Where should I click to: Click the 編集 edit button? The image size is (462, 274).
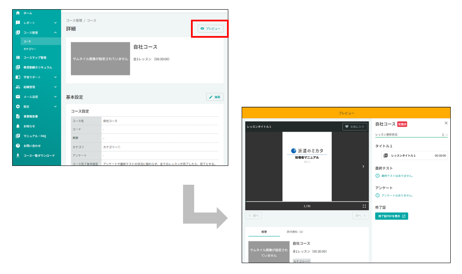215,97
